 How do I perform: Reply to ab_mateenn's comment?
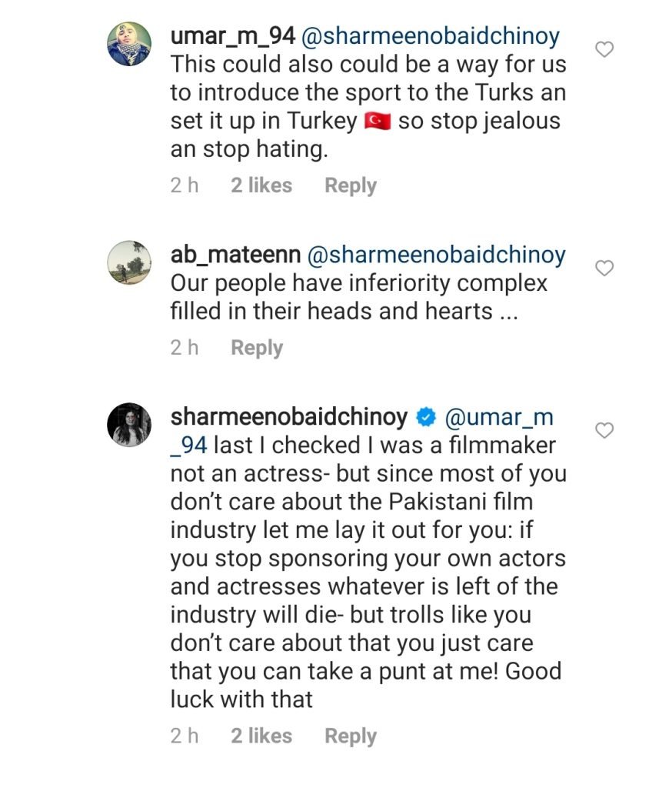pos(257,348)
